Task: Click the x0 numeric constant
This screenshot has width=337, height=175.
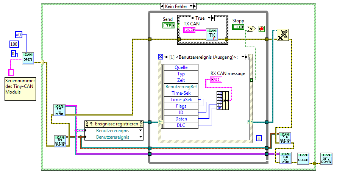Action: (x=19, y=34)
